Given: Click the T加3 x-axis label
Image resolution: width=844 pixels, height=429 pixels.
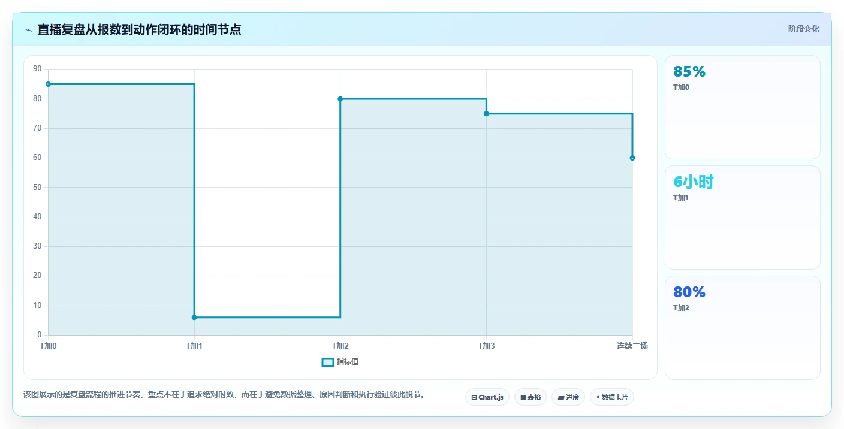Looking at the screenshot, I should (x=486, y=346).
